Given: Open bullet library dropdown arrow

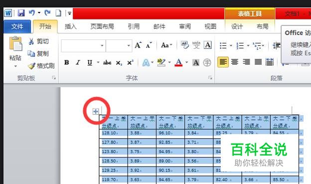Looking at the screenshot, I should [x=231, y=45].
